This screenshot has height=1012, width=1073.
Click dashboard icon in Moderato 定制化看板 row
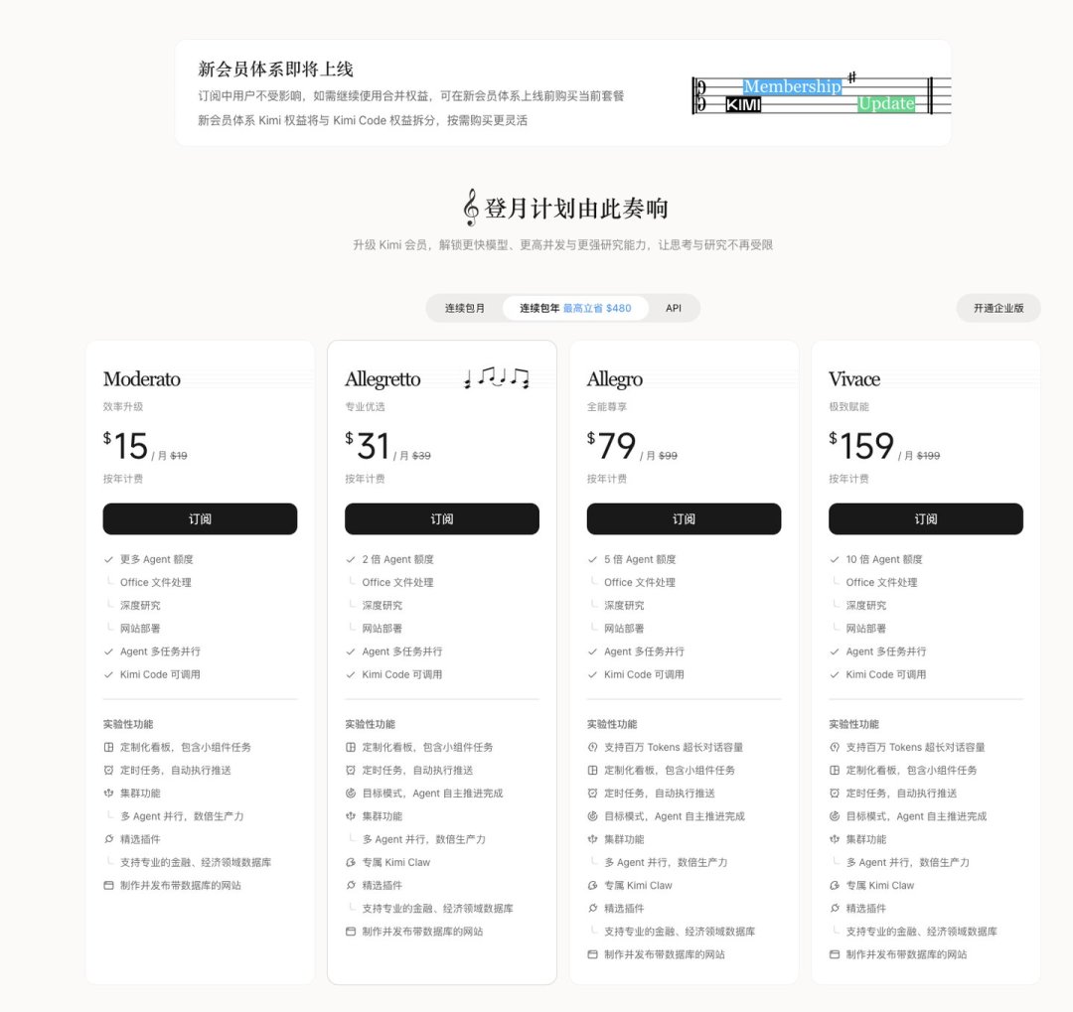coord(108,747)
